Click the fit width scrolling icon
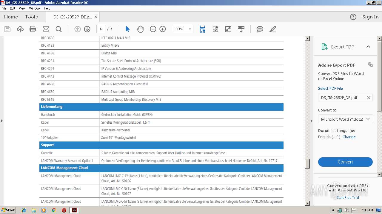This screenshot has width=382, height=214. 202,29
